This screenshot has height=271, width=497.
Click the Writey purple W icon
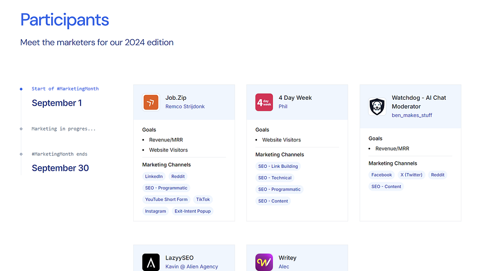[x=264, y=262]
